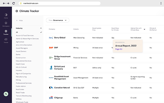The image size is (164, 103).
Task: Filter by Public Admin
Action: pos(21,86)
